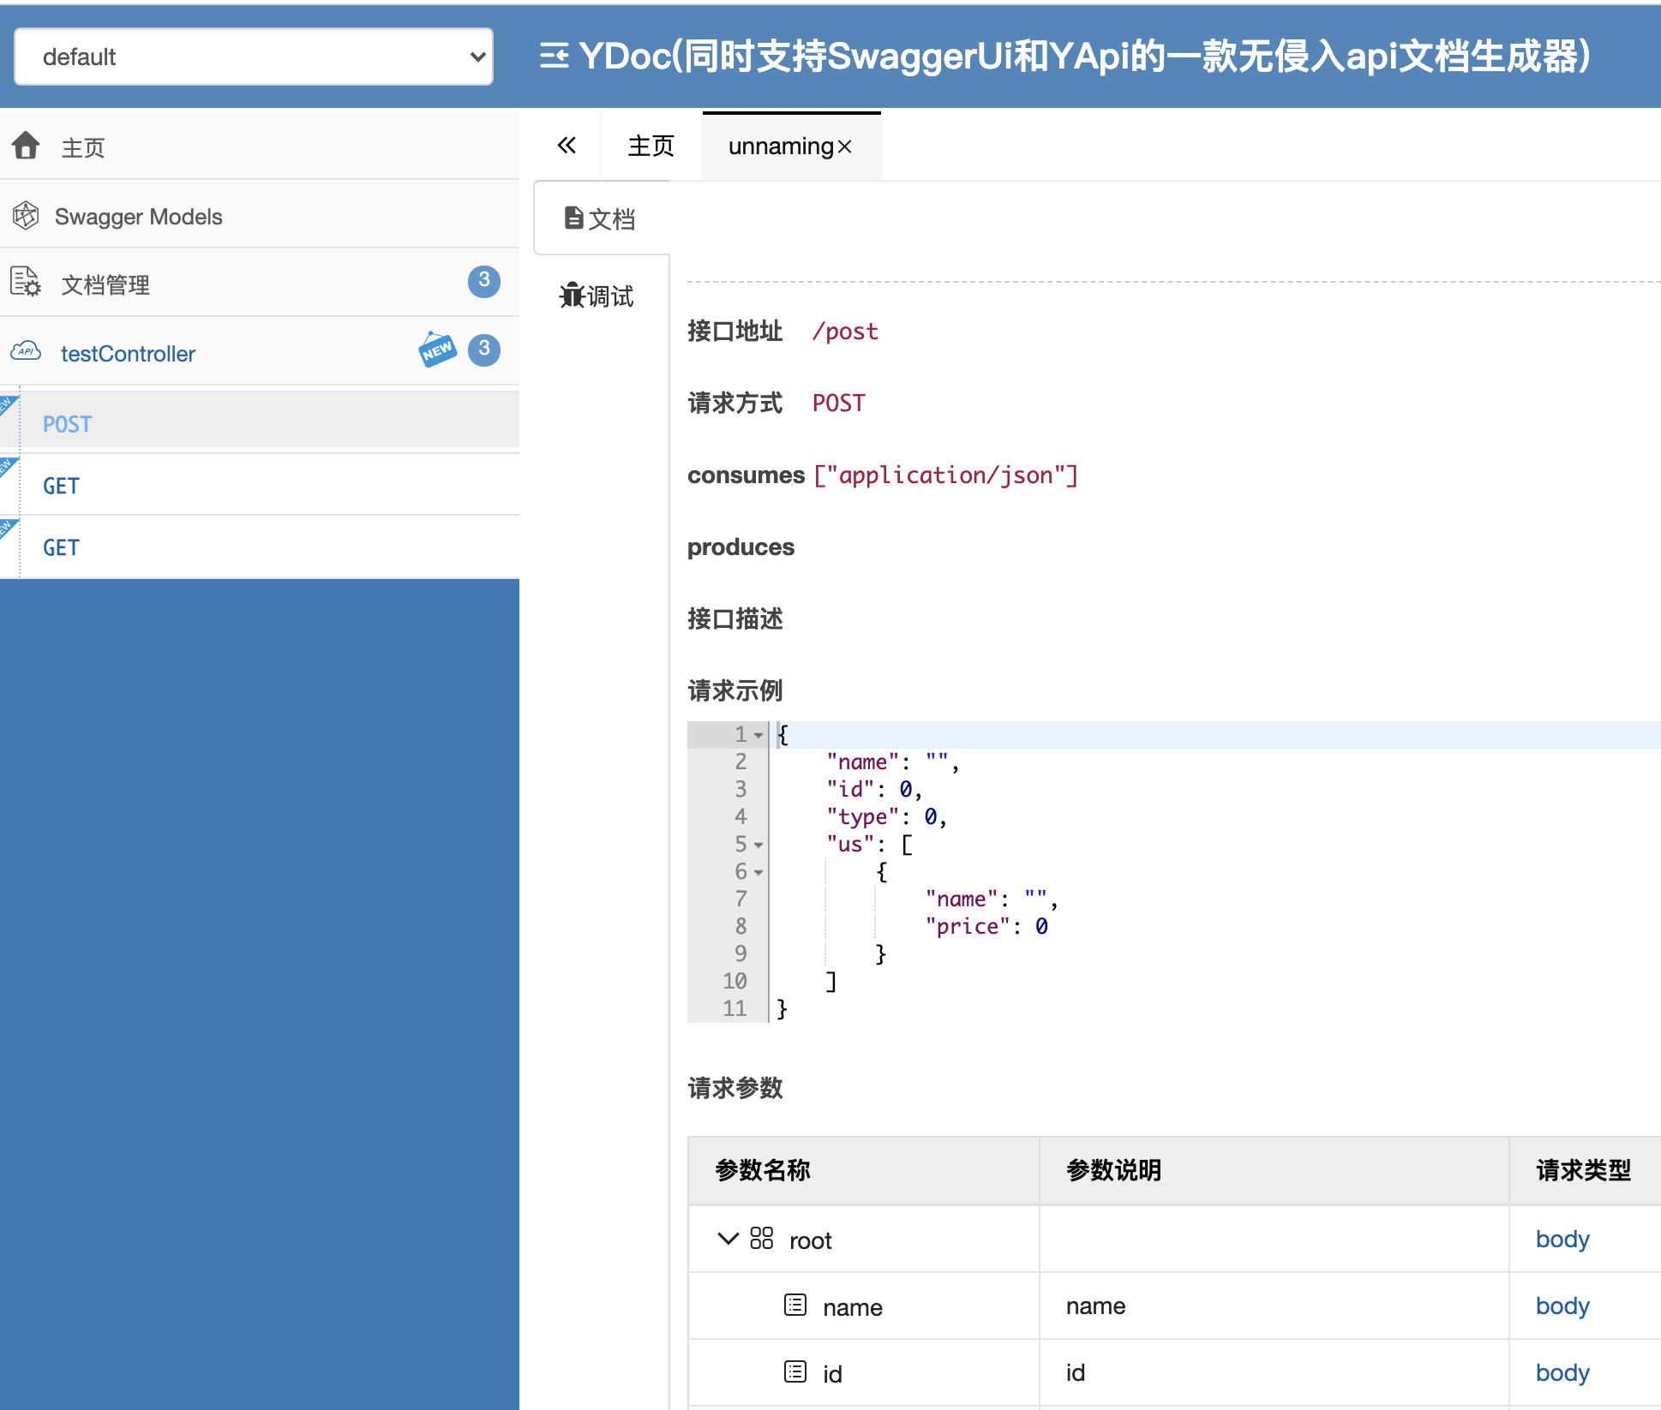Click the home icon beside 主页
1661x1410 pixels.
tap(26, 146)
